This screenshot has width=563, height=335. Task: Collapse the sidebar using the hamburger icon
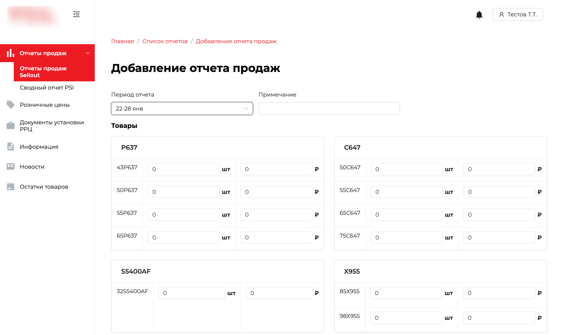coord(76,14)
